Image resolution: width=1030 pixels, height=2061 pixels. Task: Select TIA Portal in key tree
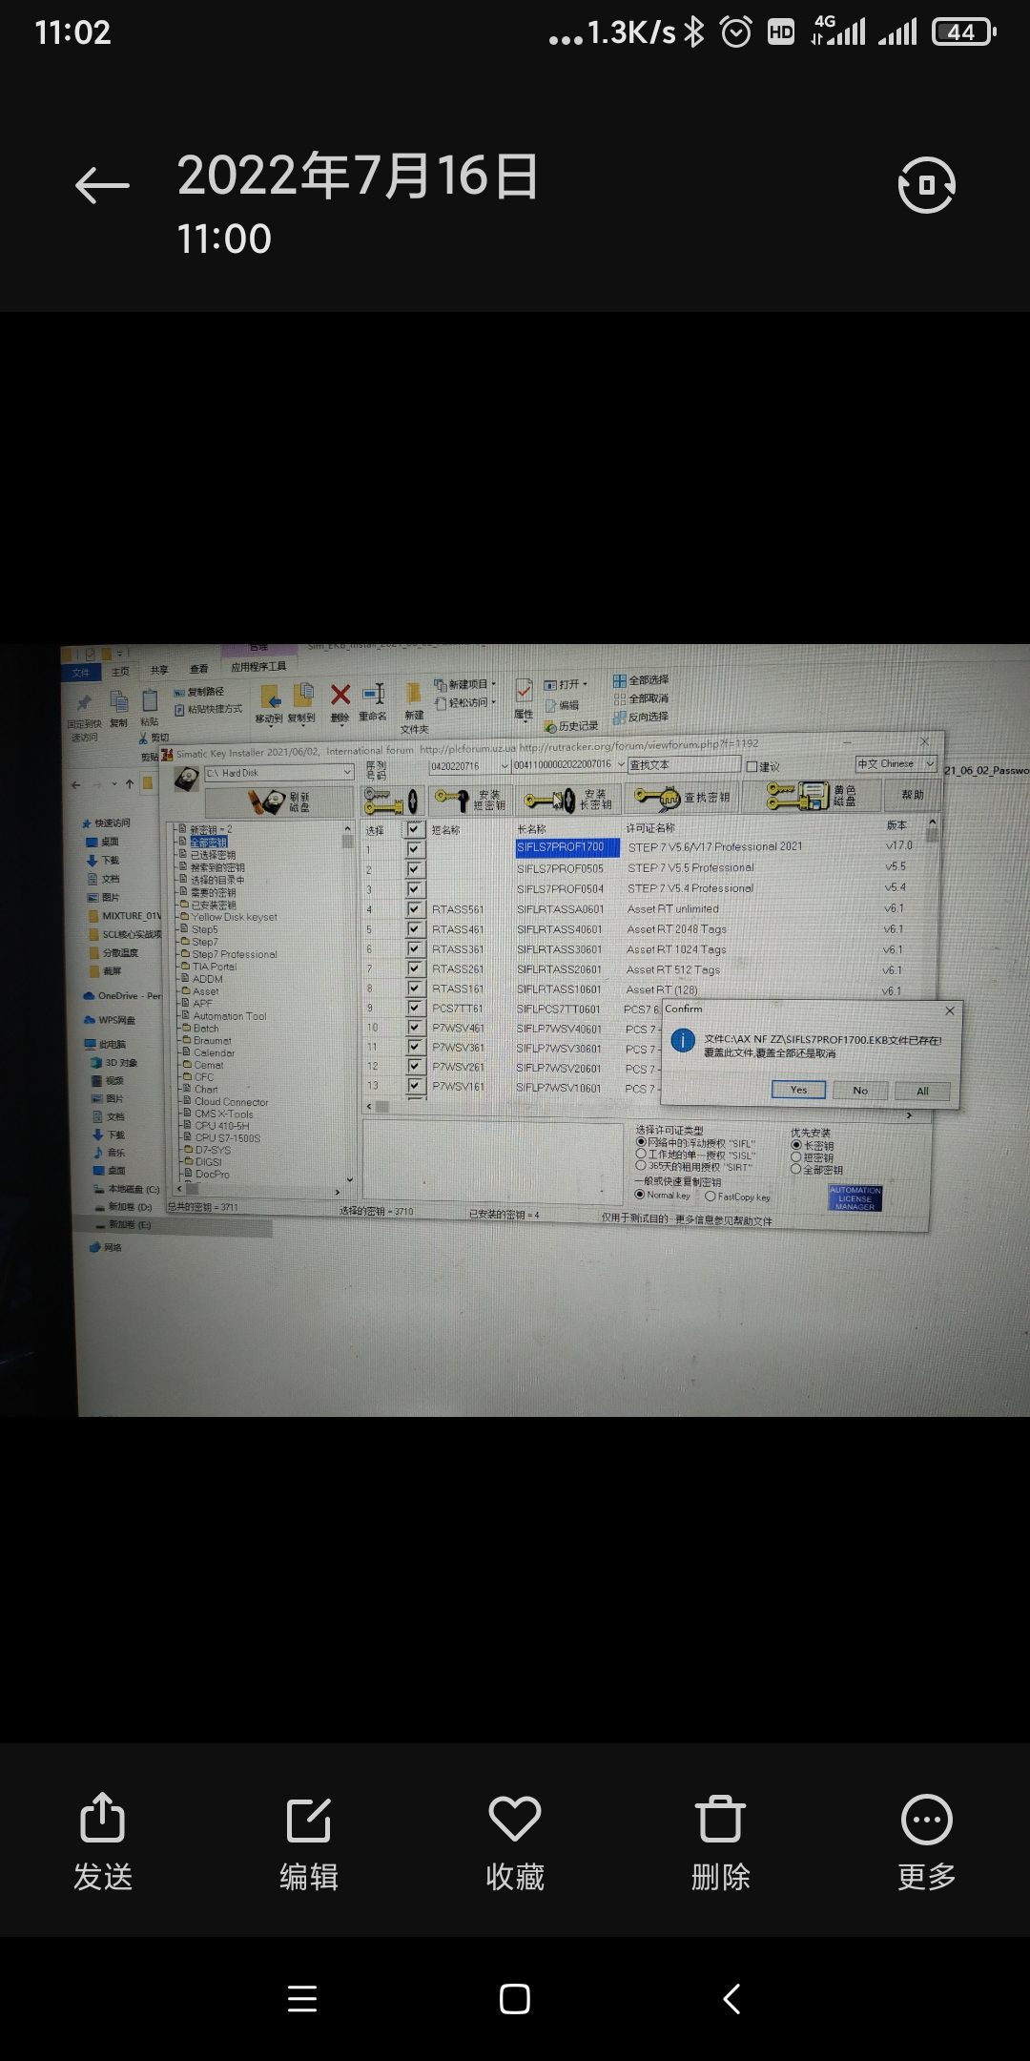coord(214,967)
